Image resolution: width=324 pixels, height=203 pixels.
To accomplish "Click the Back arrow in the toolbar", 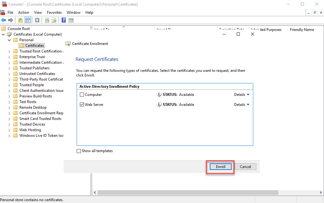I will click(3, 20).
